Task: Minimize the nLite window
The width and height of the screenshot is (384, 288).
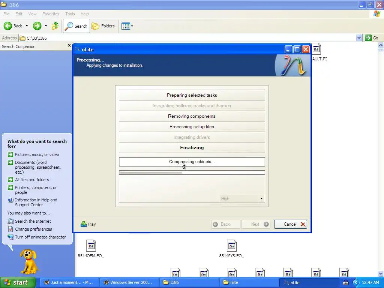Action: click(288, 49)
